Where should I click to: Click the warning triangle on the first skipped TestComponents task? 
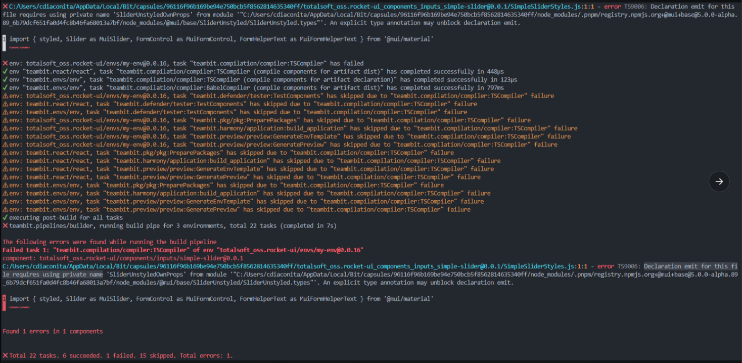coord(5,96)
